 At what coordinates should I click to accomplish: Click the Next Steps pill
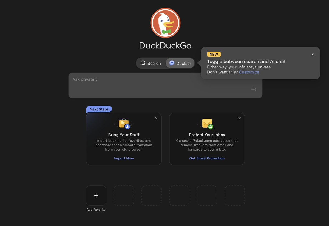[99, 109]
